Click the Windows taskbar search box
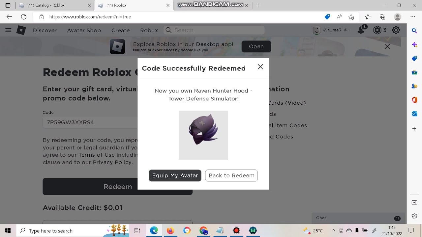This screenshot has width=422, height=237. tap(73, 230)
